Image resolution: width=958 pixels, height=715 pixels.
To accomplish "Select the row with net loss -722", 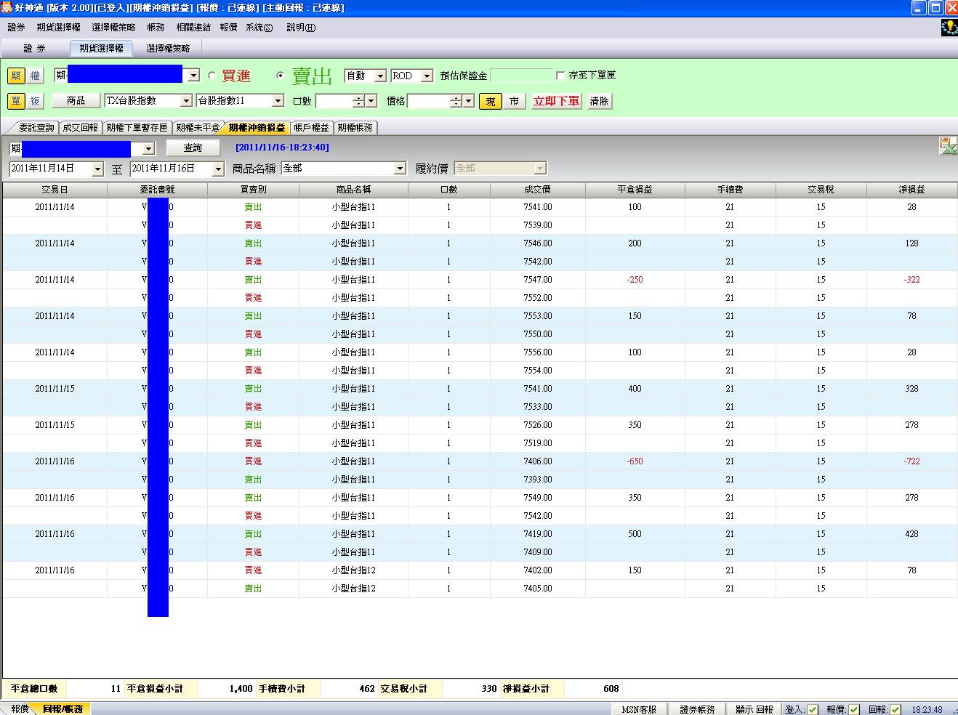I will coord(480,461).
